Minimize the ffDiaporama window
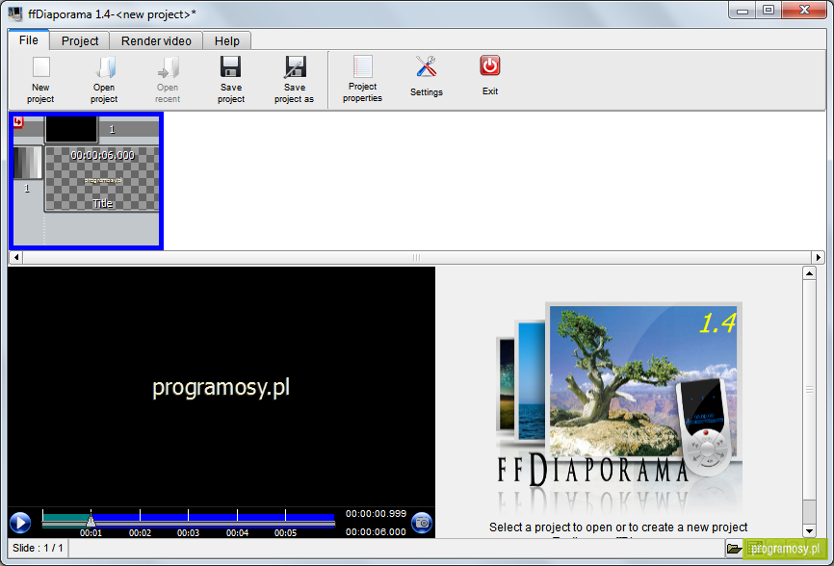This screenshot has width=834, height=566. (x=743, y=11)
